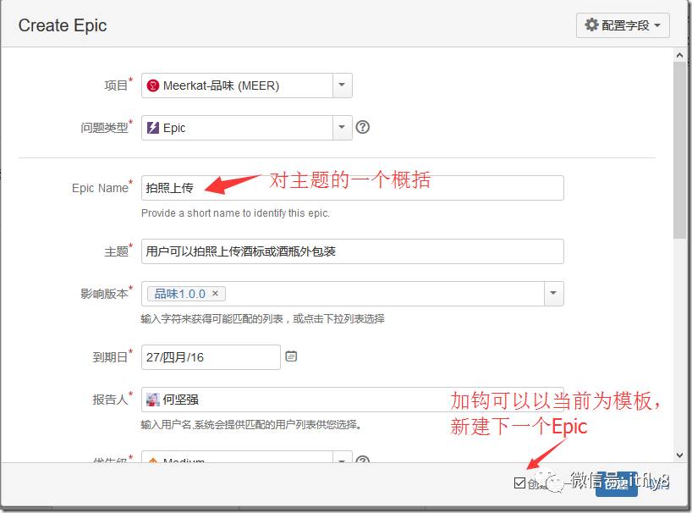692x513 pixels.
Task: Click the Epic issue type field
Action: pyautogui.click(x=246, y=128)
